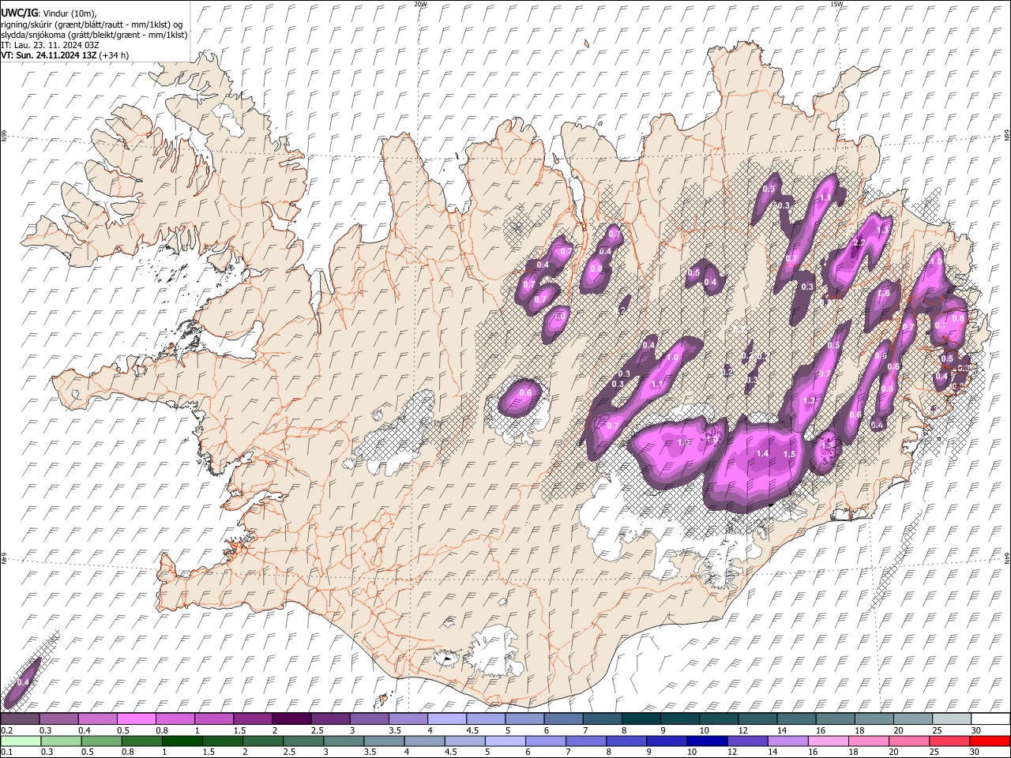Click the violet 12 rain legend swatch
Screen dimensions: 1011x758
[x=747, y=741]
